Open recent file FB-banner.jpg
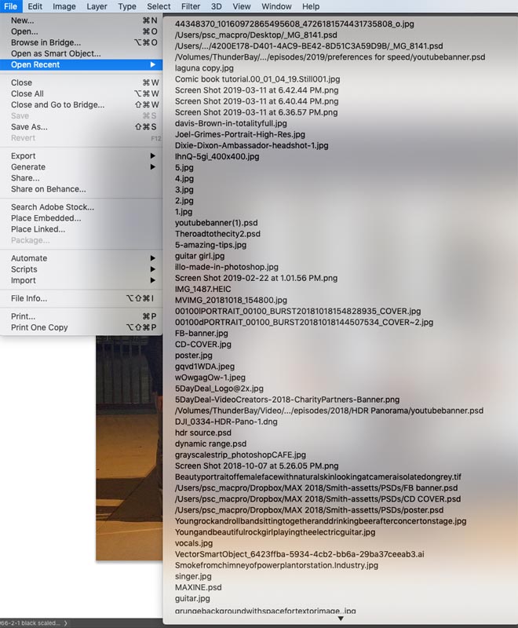Screen dimensions: 518x628 point(202,334)
